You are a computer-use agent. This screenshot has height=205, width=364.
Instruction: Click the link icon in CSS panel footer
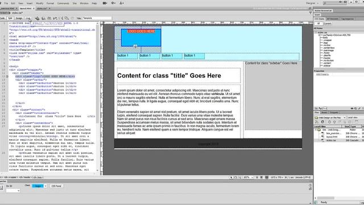point(352,108)
